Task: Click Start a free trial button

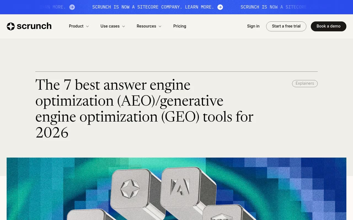Action: [x=286, y=26]
